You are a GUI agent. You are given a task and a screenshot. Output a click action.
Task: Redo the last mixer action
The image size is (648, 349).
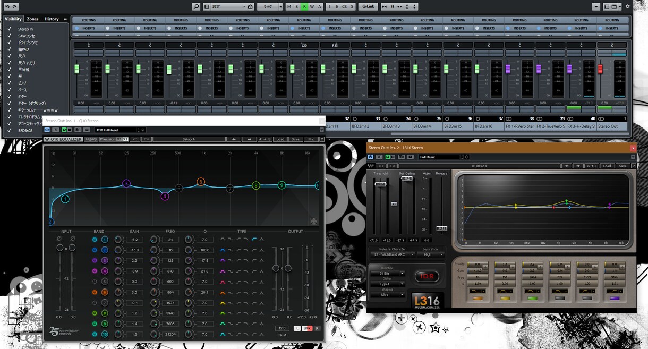point(15,6)
